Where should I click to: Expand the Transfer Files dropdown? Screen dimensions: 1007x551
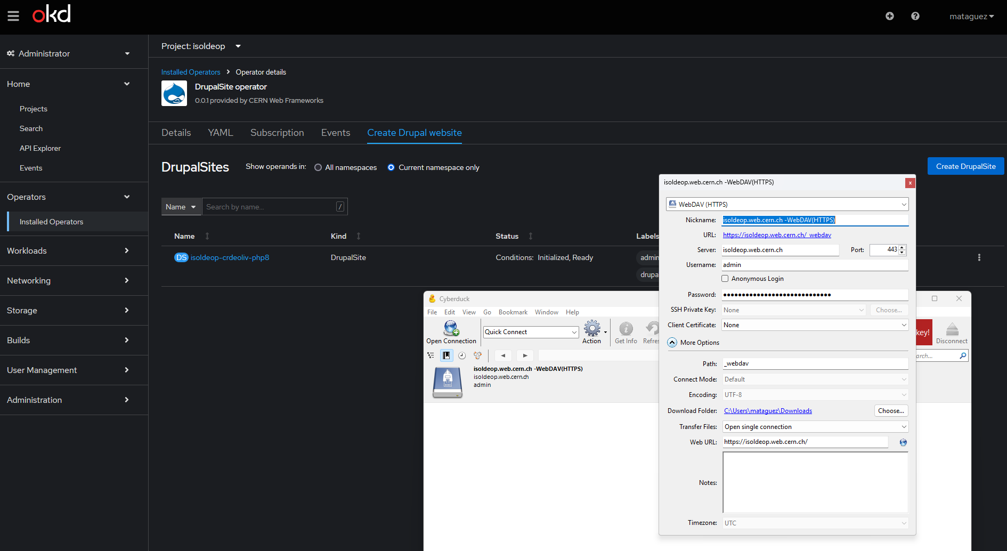815,427
